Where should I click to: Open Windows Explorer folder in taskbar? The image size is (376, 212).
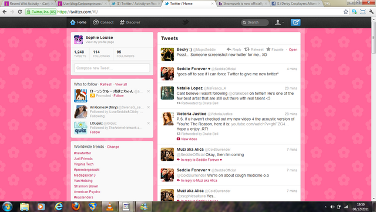[x=24, y=207]
